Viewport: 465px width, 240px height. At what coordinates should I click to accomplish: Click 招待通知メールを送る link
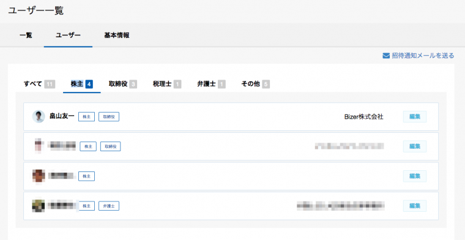[x=423, y=56]
